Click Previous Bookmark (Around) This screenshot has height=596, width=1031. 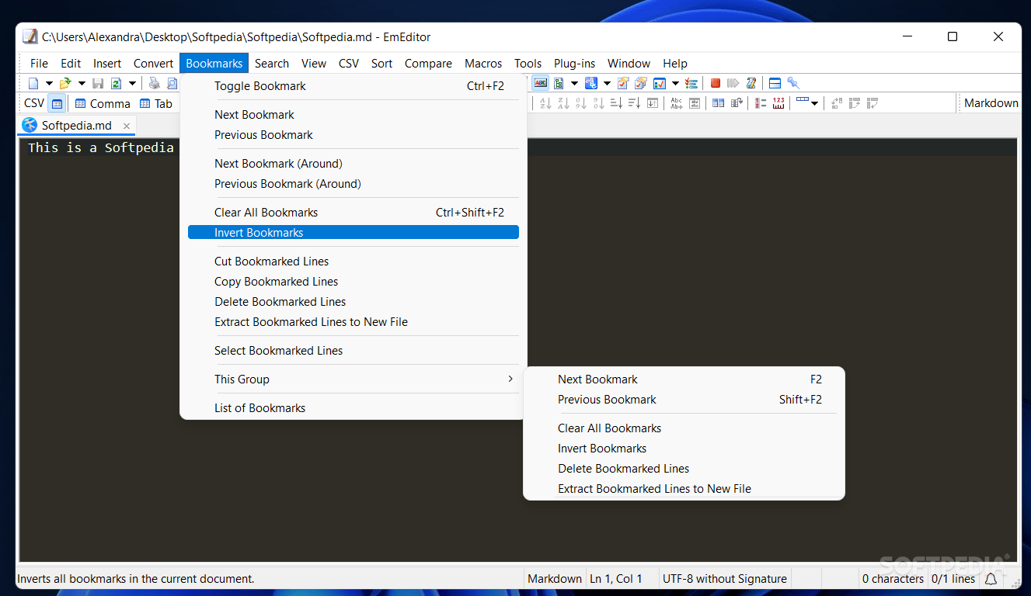click(354, 184)
